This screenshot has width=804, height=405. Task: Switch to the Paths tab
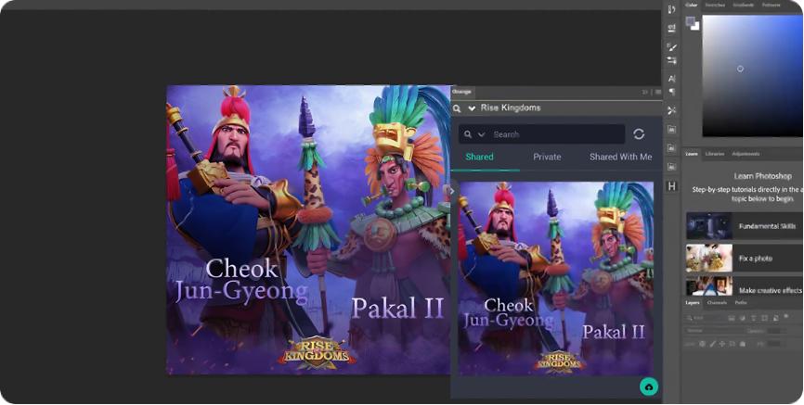point(741,303)
